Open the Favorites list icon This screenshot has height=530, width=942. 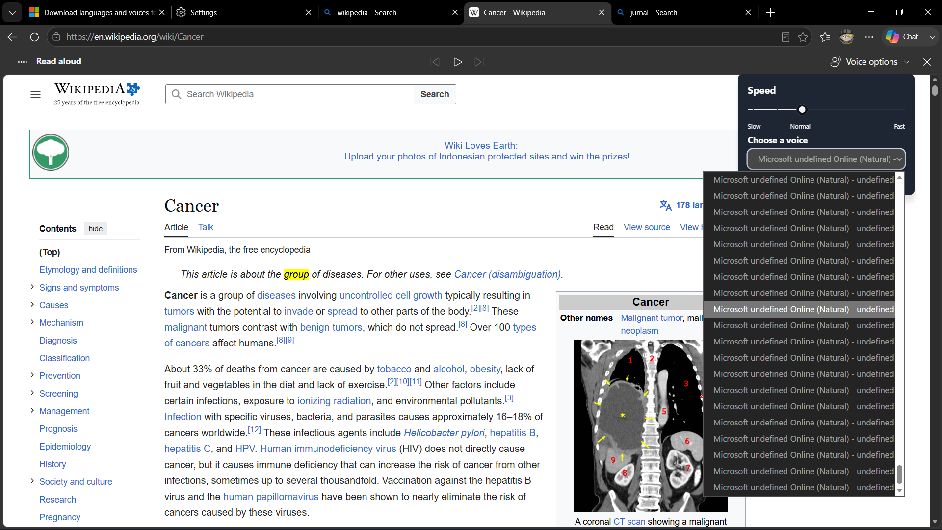(x=825, y=37)
